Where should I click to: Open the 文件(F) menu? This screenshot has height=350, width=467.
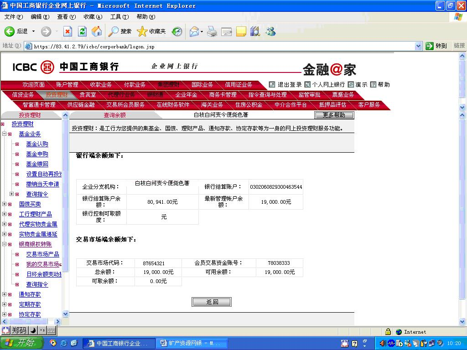click(x=14, y=17)
